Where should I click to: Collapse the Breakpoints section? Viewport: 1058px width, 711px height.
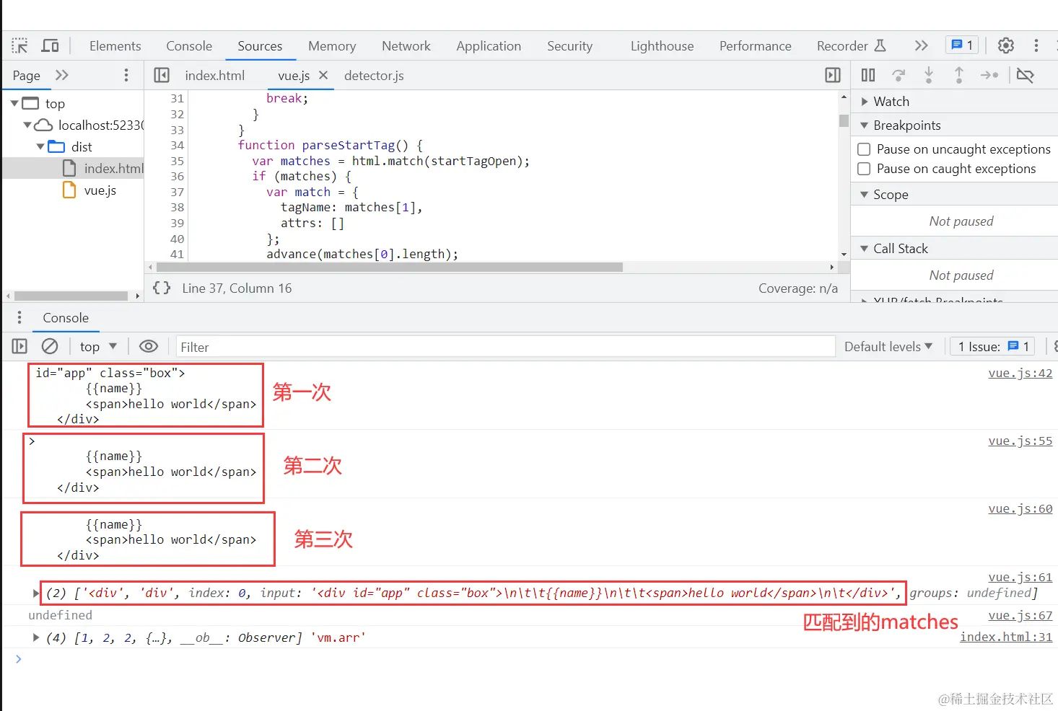865,125
